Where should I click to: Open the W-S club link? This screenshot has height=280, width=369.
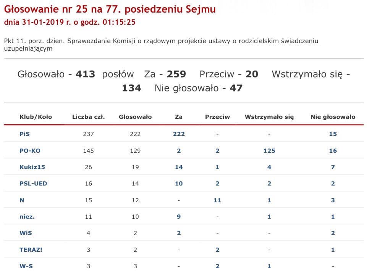[x=26, y=266]
